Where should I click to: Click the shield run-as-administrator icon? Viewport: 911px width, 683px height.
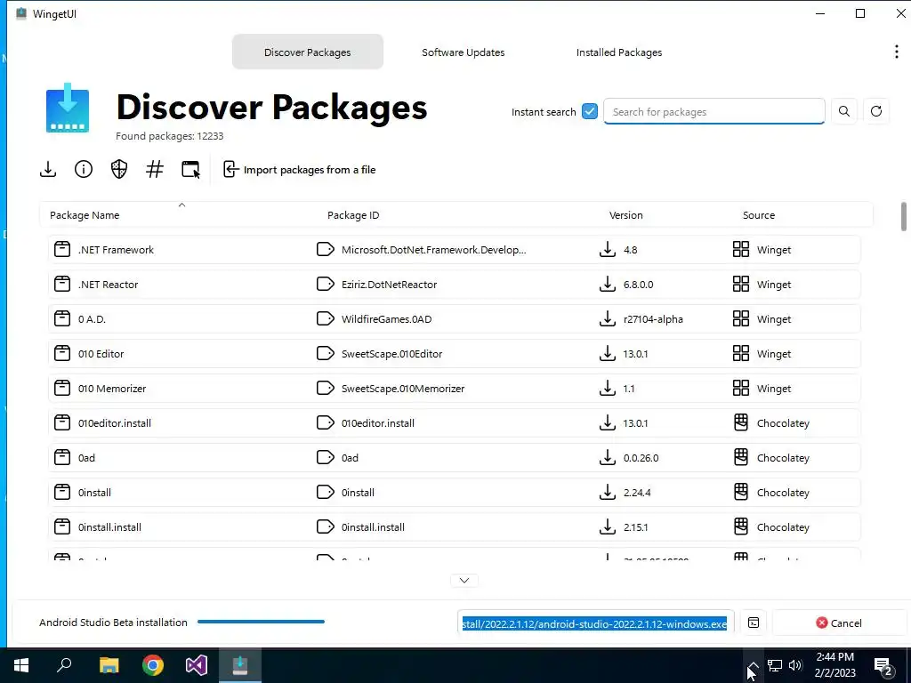[119, 169]
